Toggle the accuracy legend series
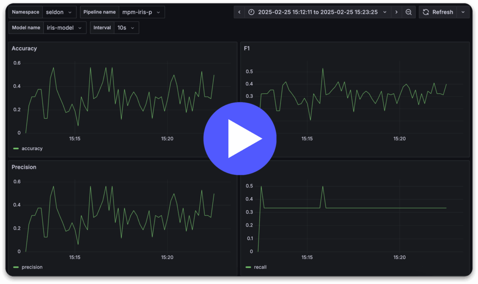This screenshot has height=284, width=478. (32, 148)
